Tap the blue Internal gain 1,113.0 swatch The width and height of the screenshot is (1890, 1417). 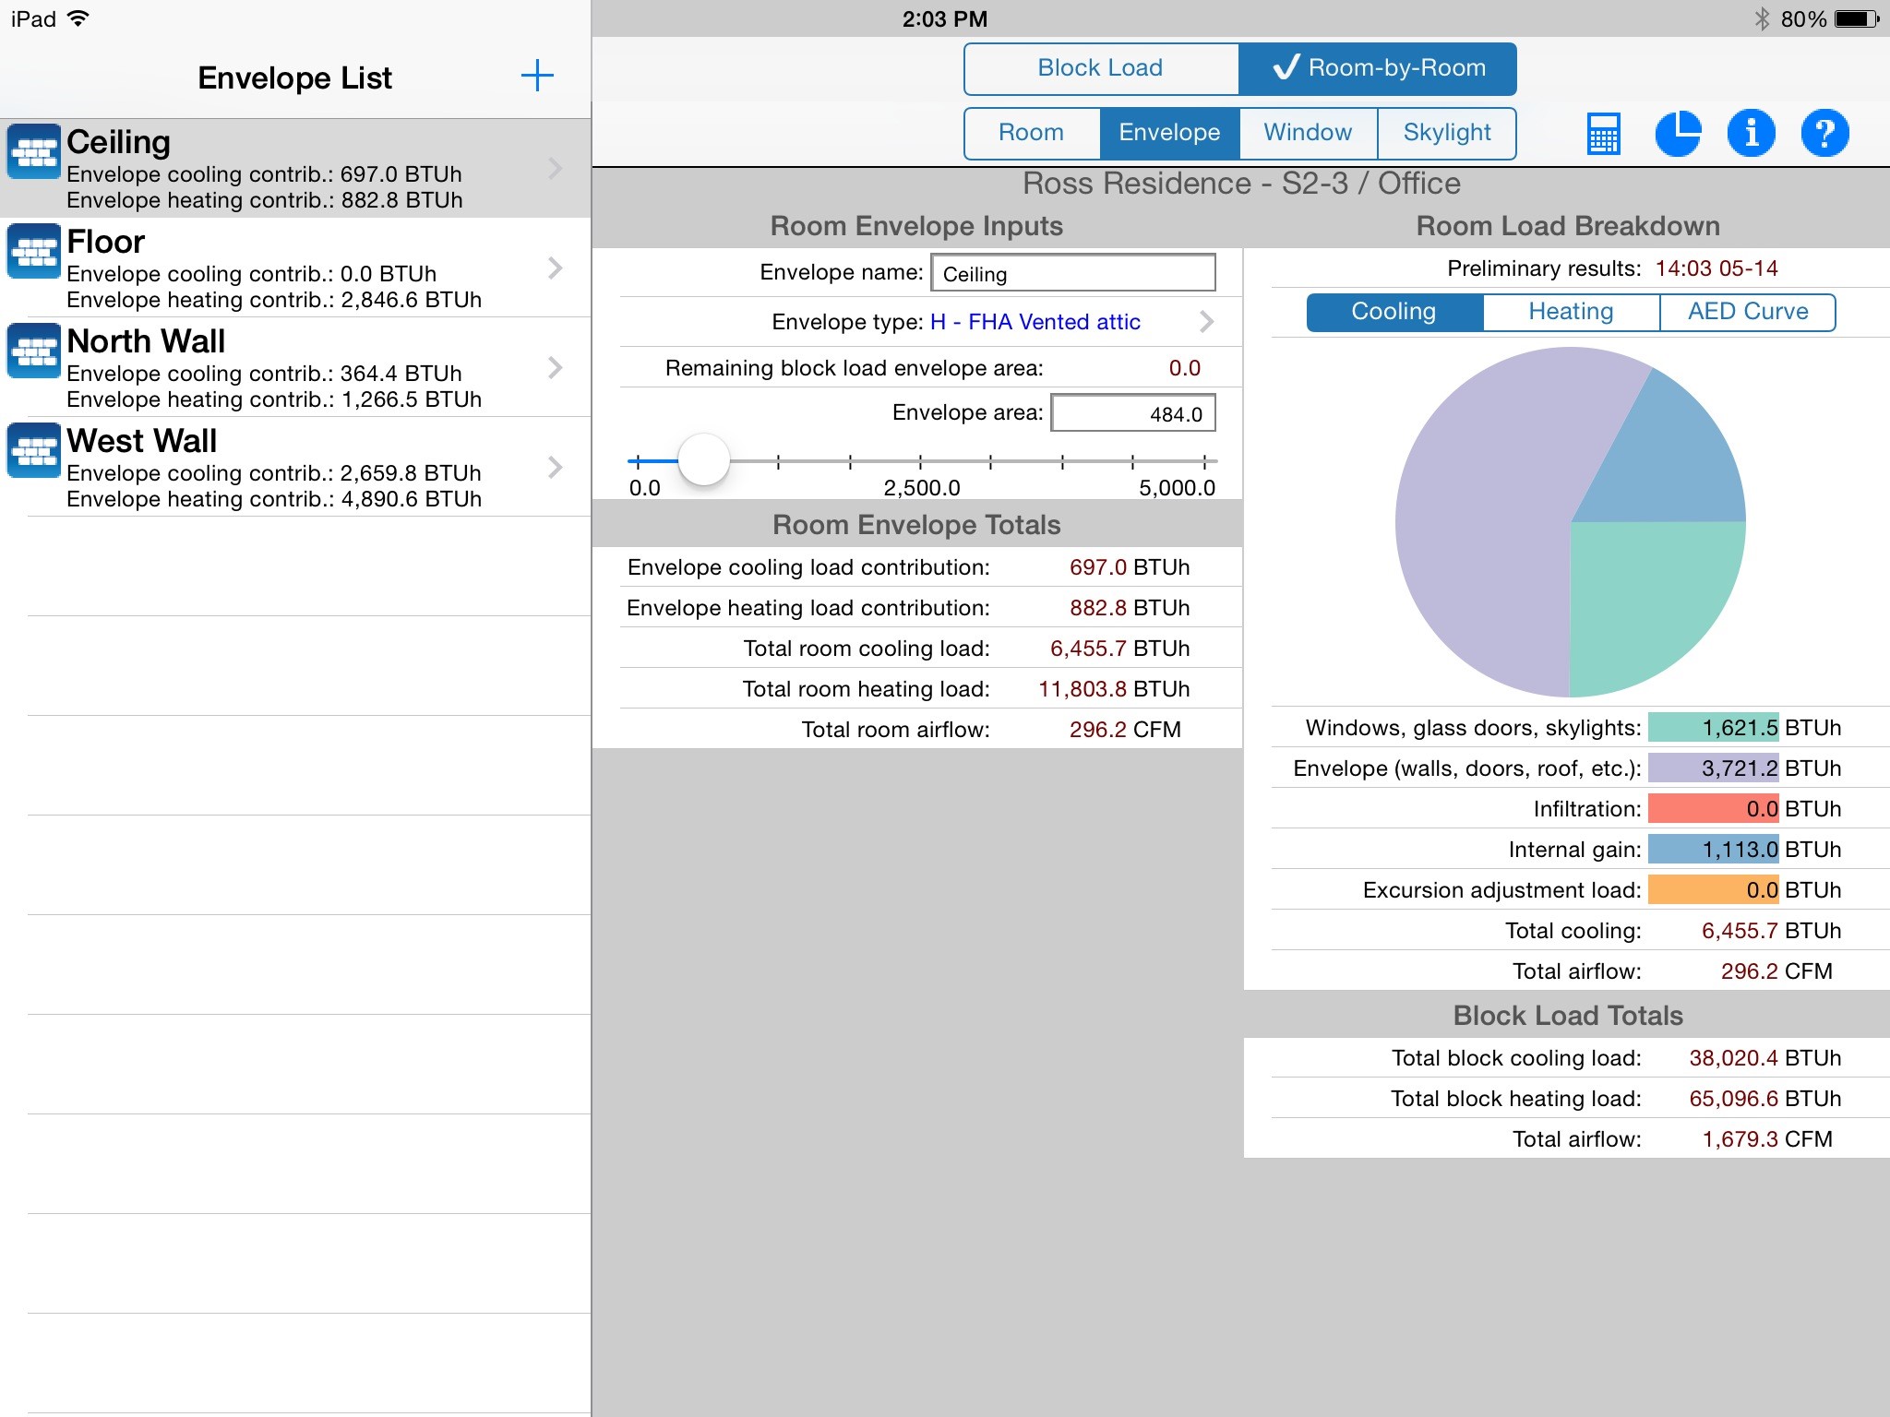(x=1714, y=850)
